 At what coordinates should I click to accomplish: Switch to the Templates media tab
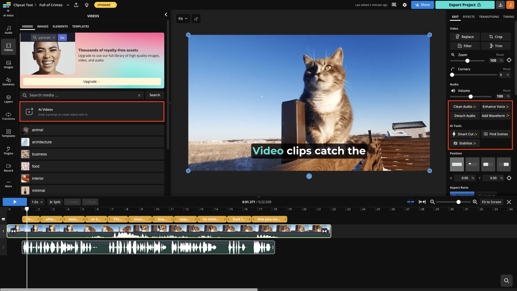click(x=81, y=26)
